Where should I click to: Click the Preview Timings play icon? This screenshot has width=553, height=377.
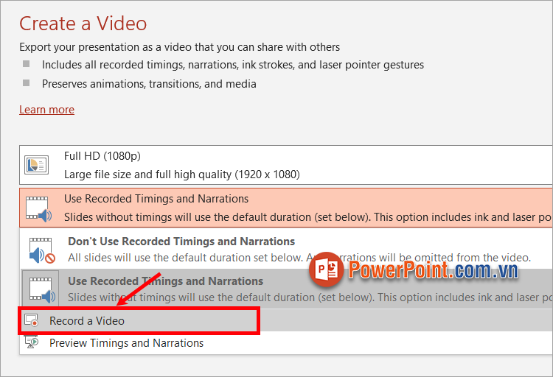tap(32, 342)
